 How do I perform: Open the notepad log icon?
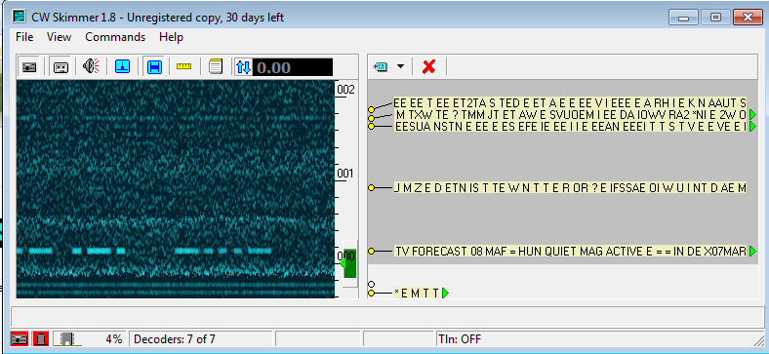[216, 66]
